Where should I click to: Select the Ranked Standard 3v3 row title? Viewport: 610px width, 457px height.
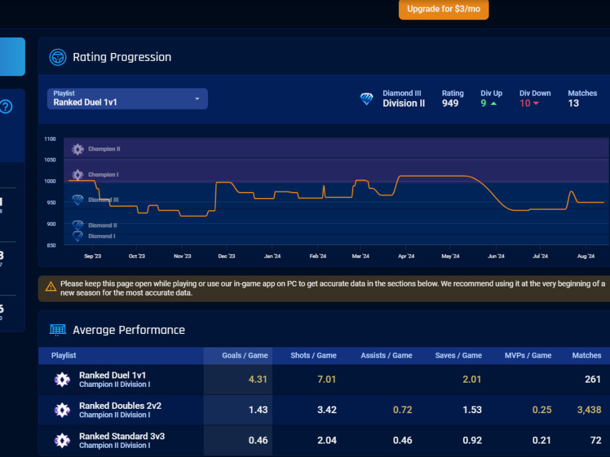click(x=122, y=436)
